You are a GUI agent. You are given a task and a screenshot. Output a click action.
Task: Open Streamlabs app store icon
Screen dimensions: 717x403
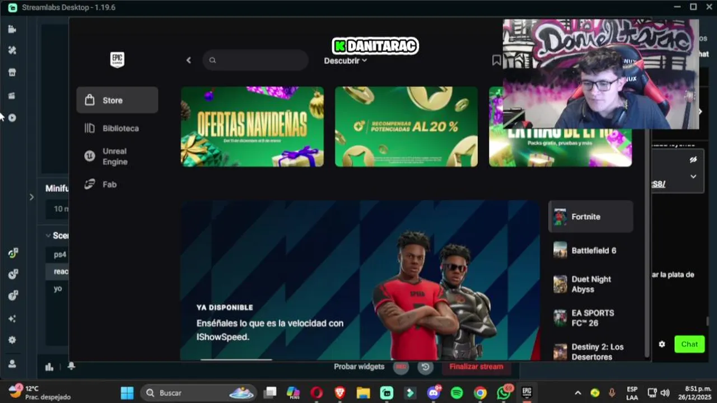pyautogui.click(x=12, y=72)
